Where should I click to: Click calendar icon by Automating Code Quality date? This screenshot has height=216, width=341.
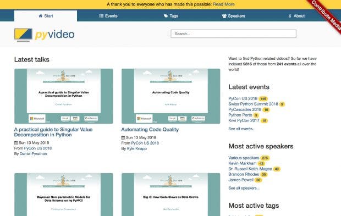coord(123,137)
